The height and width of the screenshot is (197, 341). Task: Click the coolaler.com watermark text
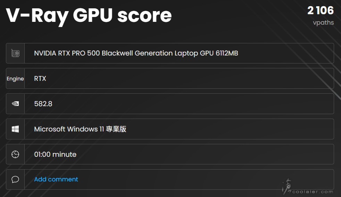pos(313,192)
